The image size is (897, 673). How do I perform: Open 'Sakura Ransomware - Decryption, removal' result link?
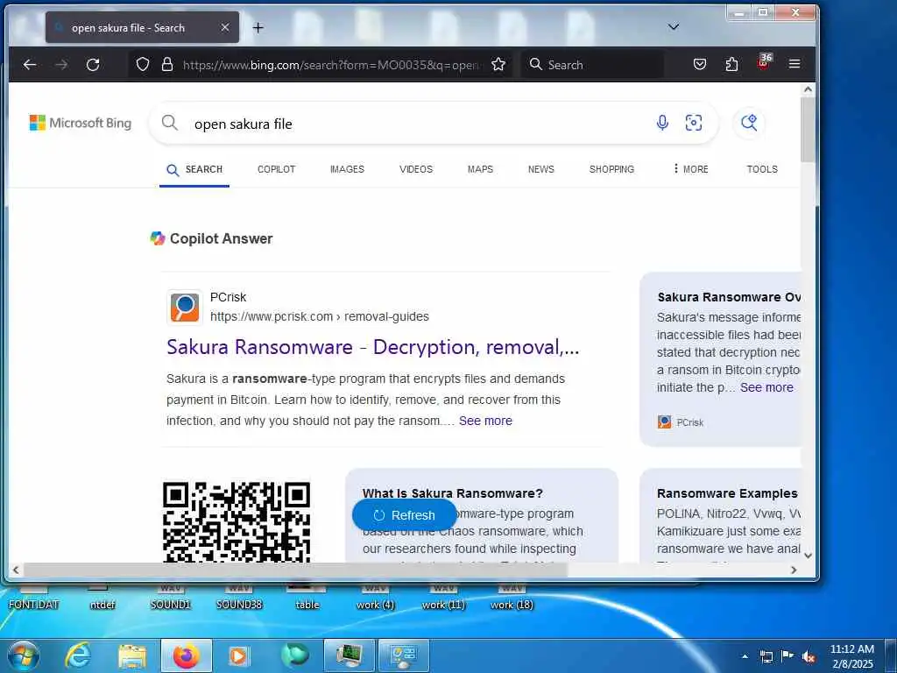click(x=373, y=347)
